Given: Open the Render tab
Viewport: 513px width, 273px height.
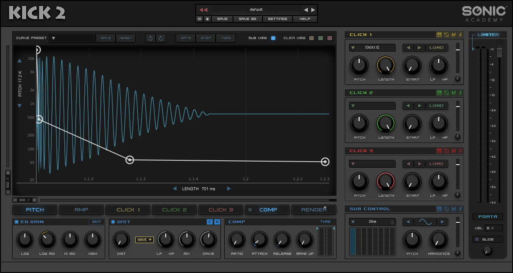Looking at the screenshot, I should point(314,210).
